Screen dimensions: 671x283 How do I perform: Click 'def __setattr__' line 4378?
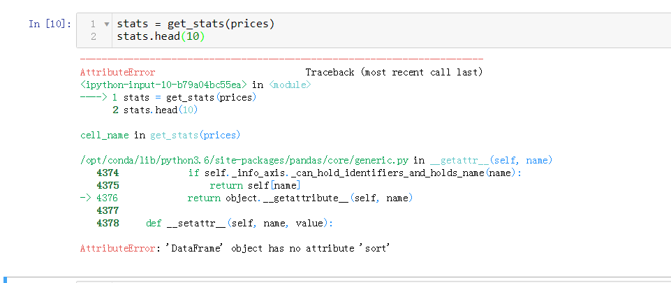[239, 223]
